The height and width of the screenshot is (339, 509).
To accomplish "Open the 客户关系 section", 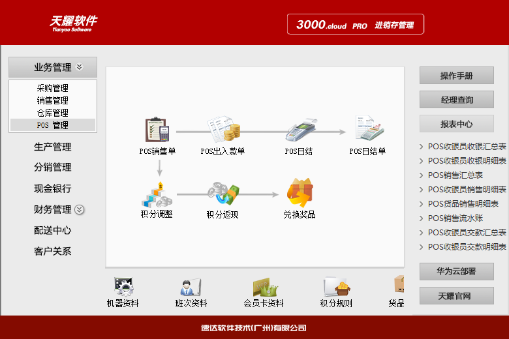I will (x=53, y=252).
